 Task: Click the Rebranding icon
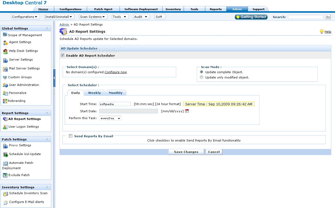coord(5,101)
